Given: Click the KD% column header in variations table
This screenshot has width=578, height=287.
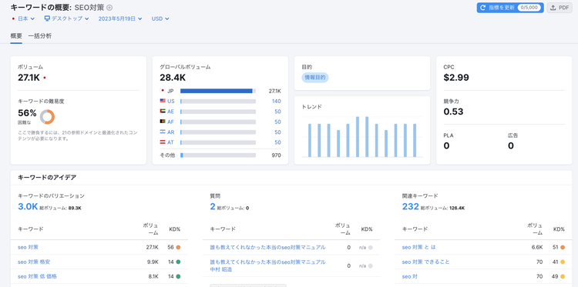Looking at the screenshot, I should (175, 229).
